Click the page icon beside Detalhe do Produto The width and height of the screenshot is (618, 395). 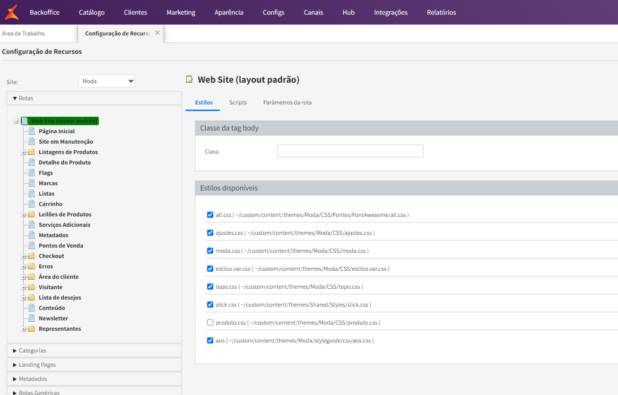[x=32, y=163]
